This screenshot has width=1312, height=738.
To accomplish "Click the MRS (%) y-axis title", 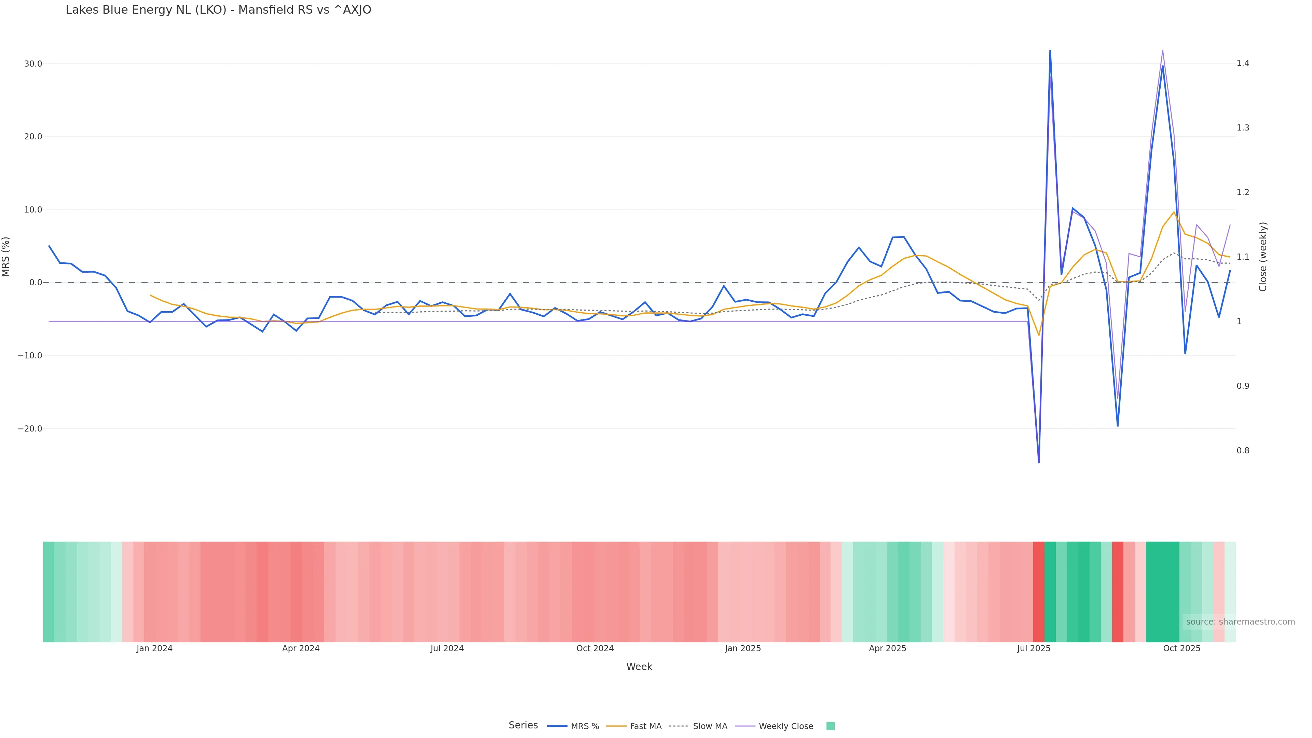I will click(x=6, y=257).
